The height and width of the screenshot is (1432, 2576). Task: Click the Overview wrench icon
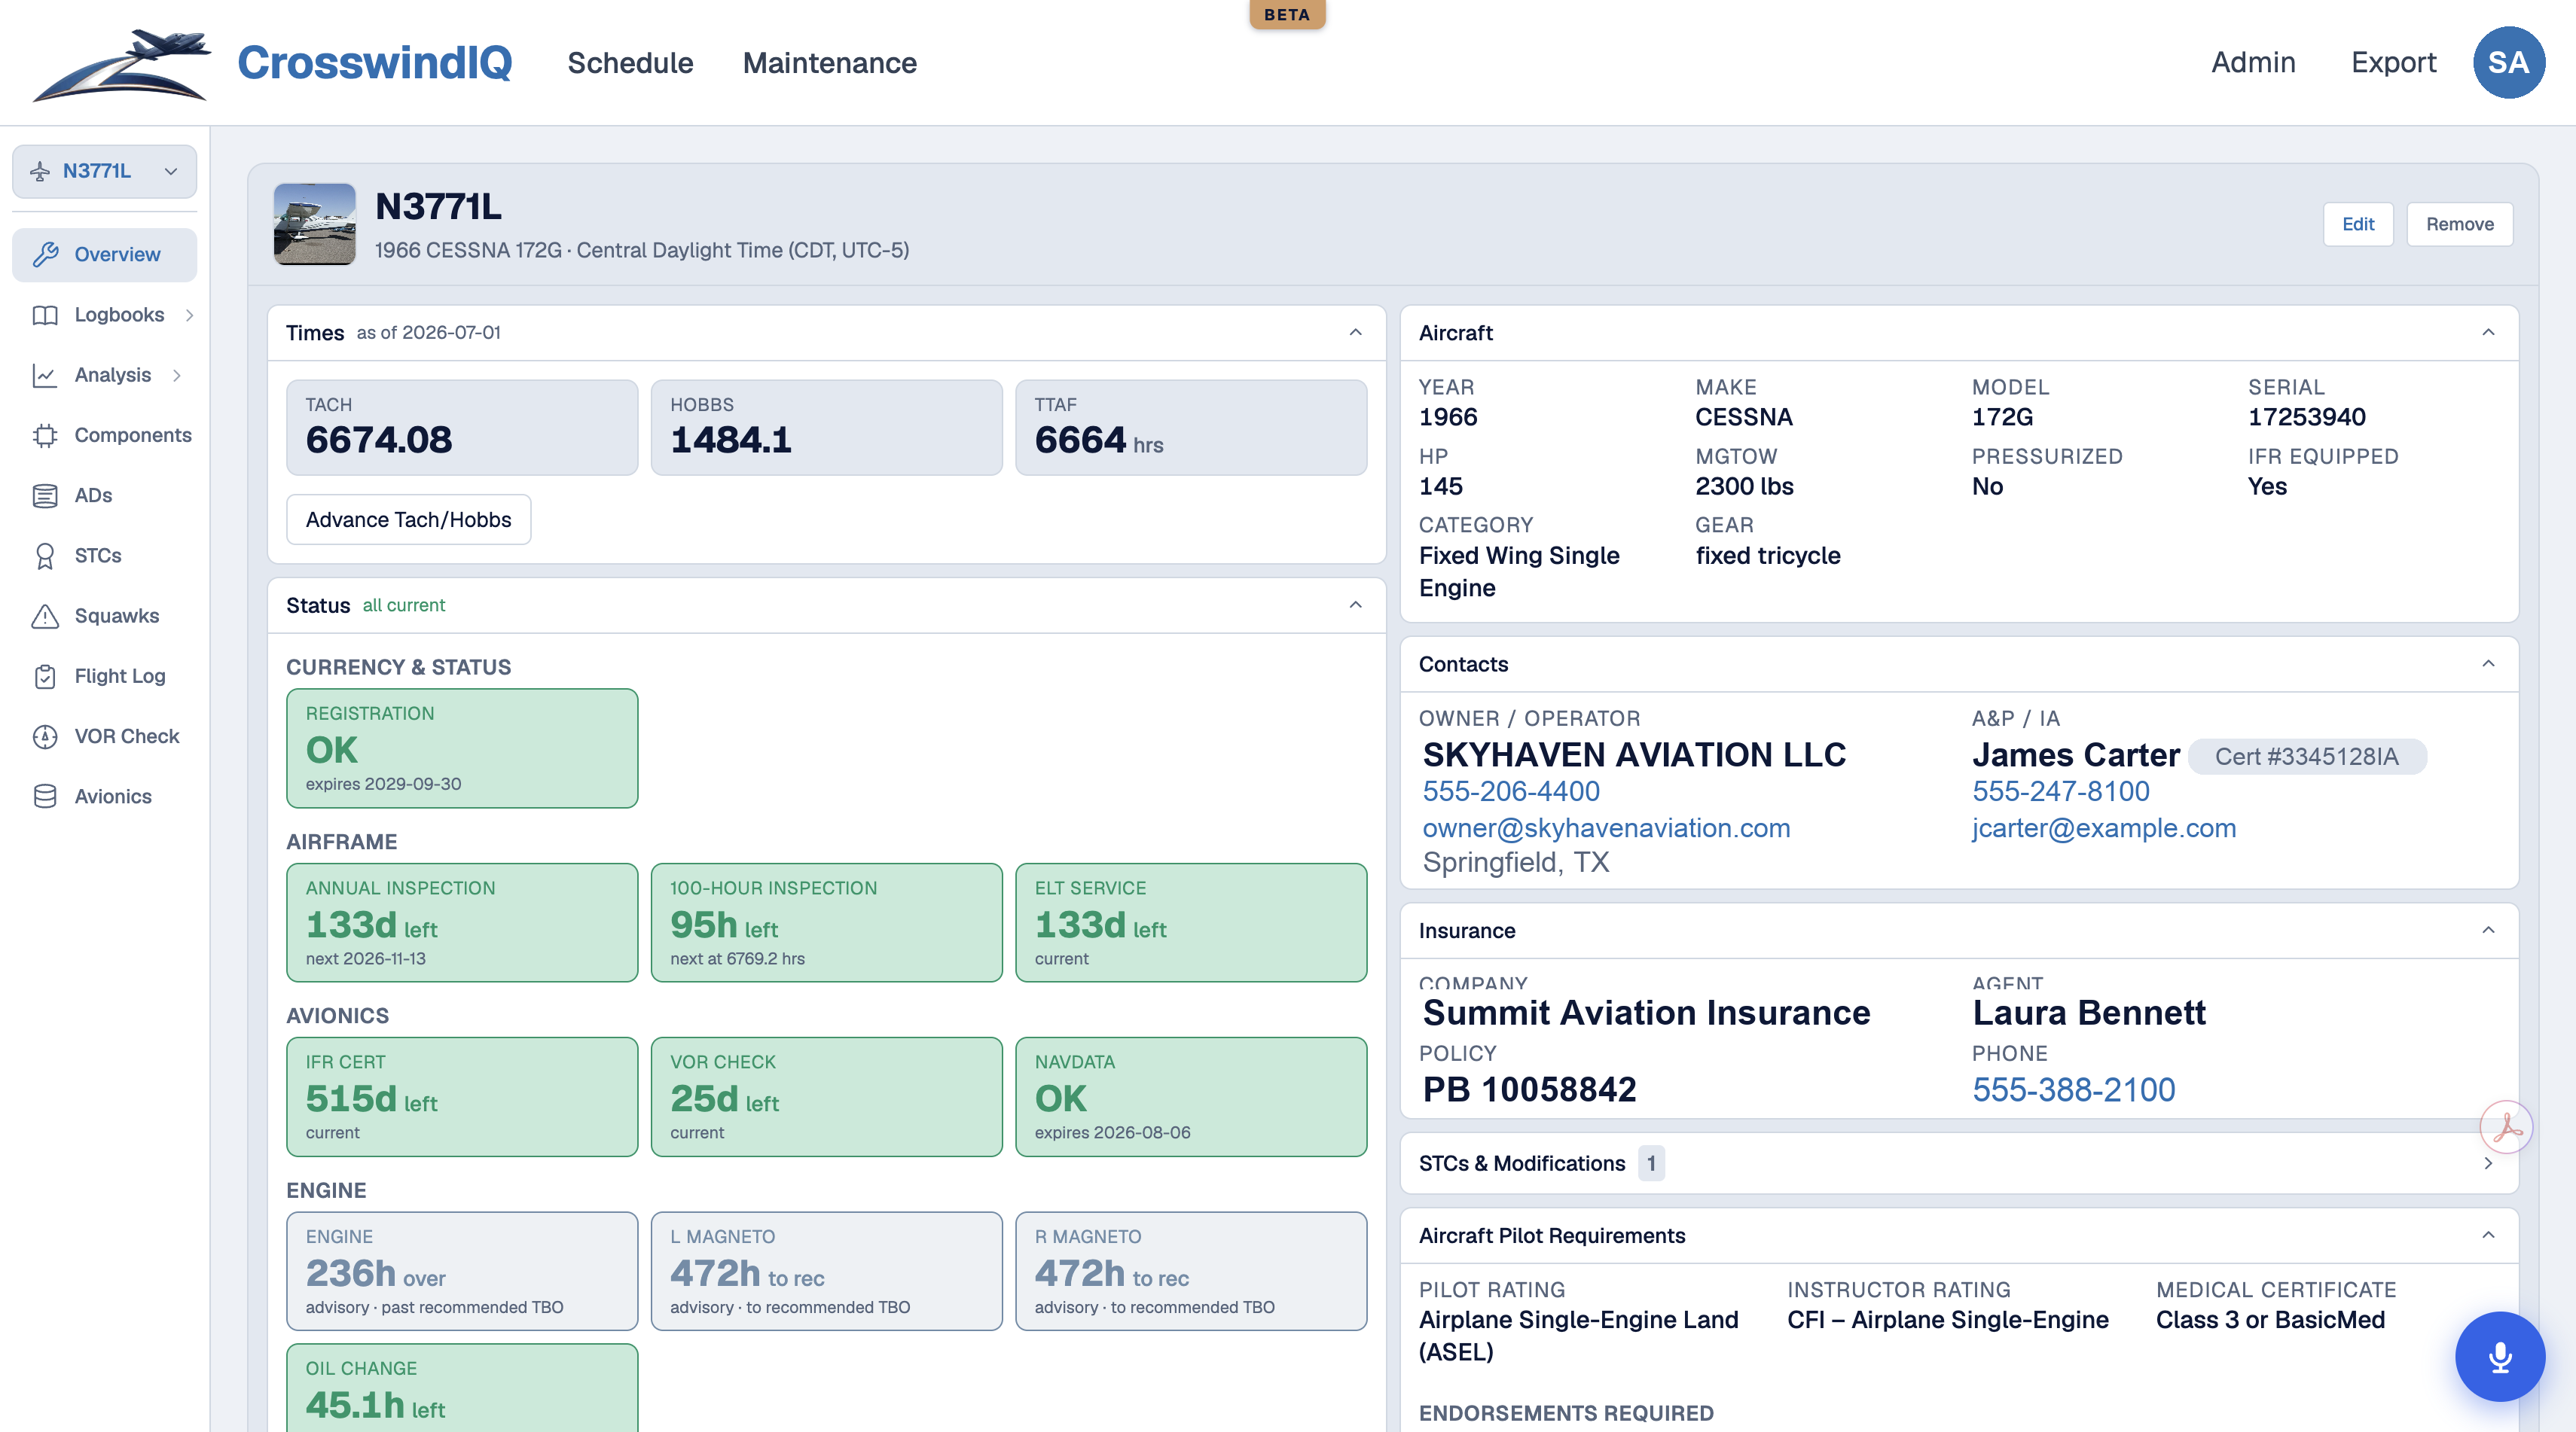click(45, 254)
